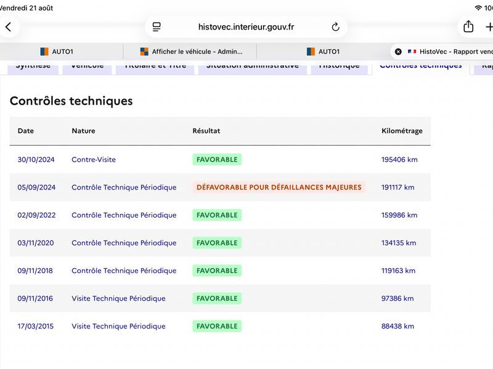This screenshot has width=493, height=369.
Task: Click the FAVORABLE badge for 09/11/2018
Action: coord(217,271)
